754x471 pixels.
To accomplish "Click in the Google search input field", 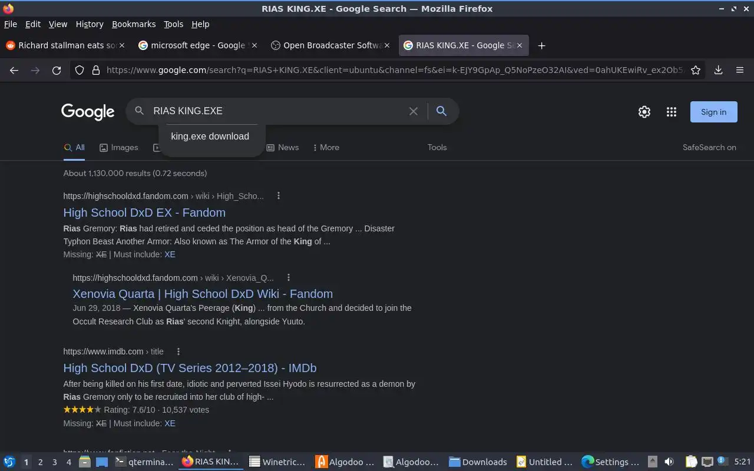I will [277, 111].
